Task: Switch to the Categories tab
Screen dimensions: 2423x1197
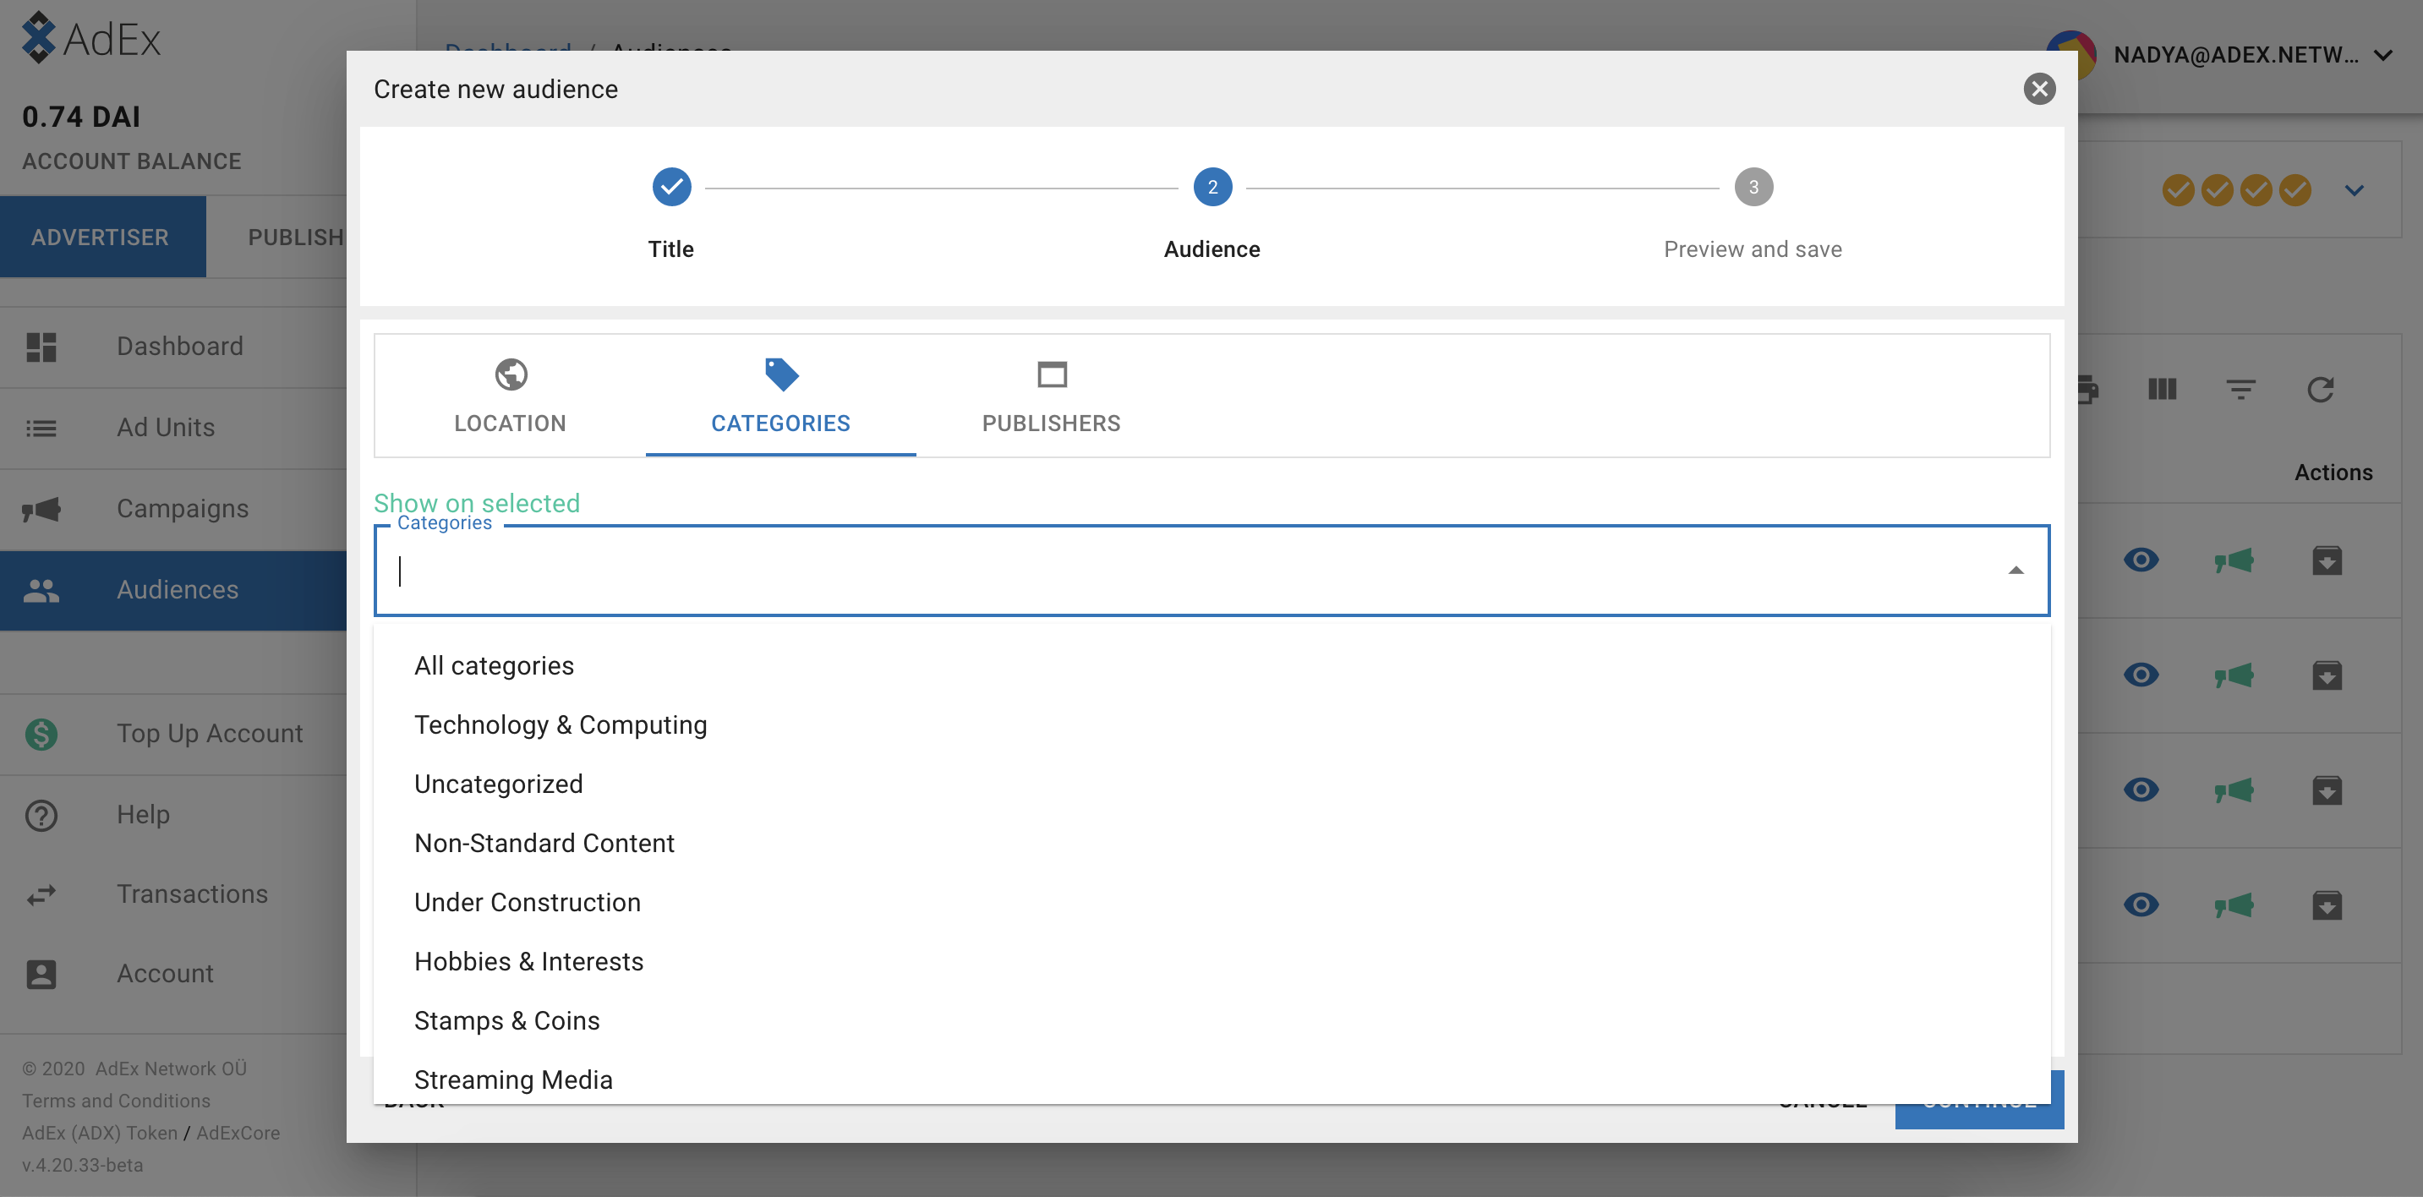Action: tap(780, 396)
